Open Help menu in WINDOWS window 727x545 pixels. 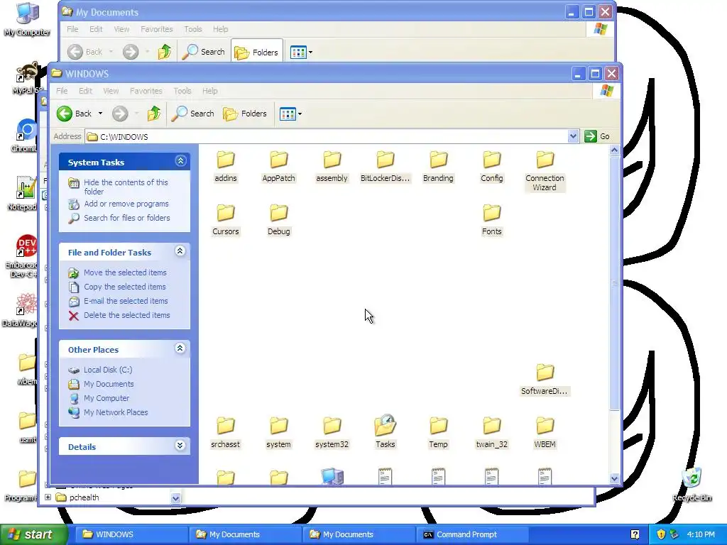click(209, 91)
